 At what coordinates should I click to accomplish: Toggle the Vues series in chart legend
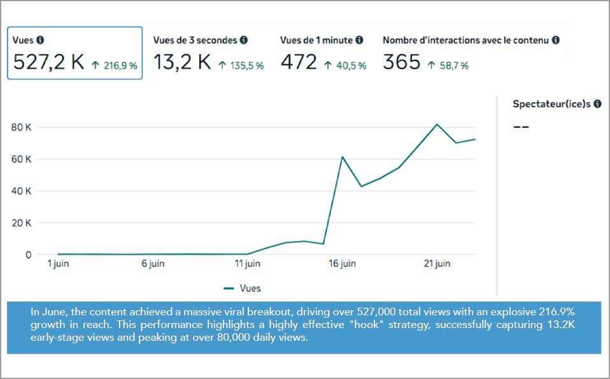click(250, 289)
